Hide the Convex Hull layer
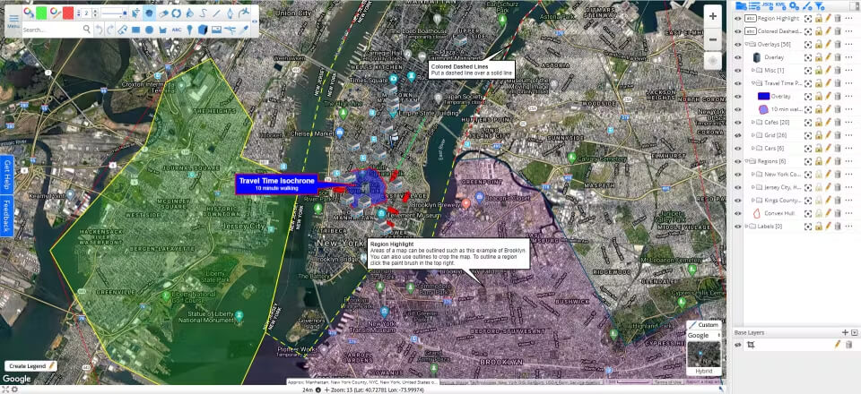This screenshot has width=861, height=394. [x=737, y=213]
